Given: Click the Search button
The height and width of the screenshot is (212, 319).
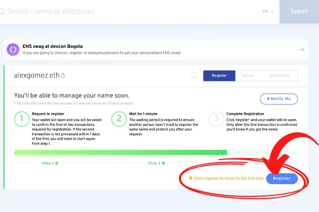Looking at the screenshot, I should (x=299, y=12).
